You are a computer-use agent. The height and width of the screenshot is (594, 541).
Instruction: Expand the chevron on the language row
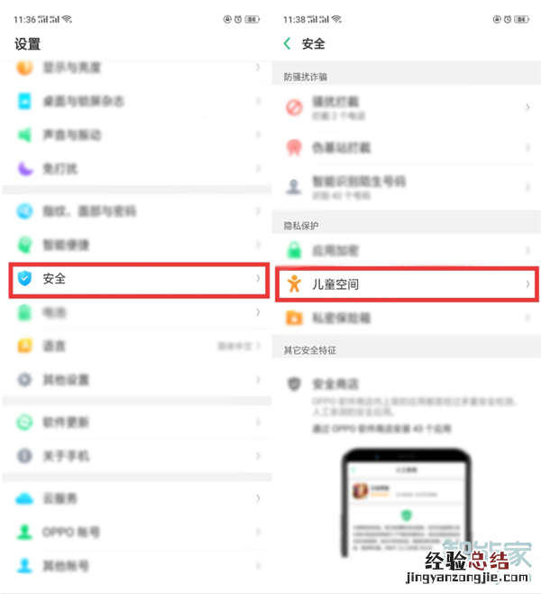point(258,346)
